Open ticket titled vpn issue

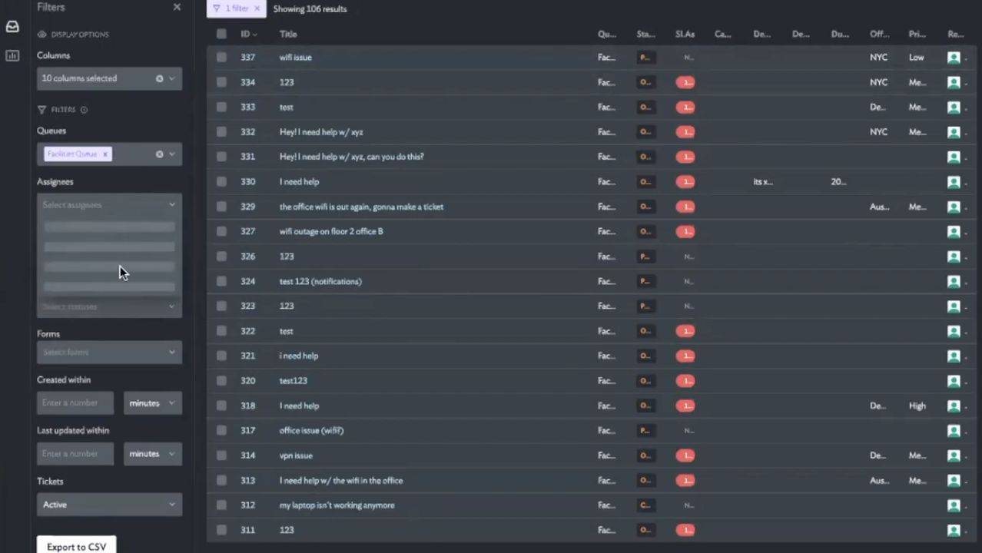coord(296,455)
